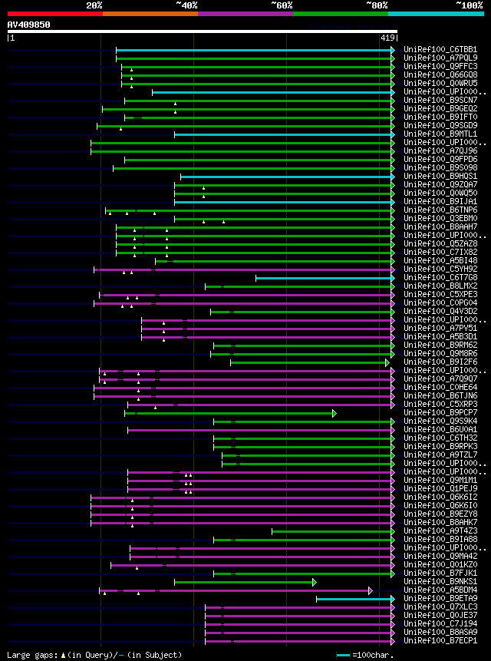Click the UniRef100_C6T7G8 label
The height and width of the screenshot is (661, 491).
coord(440,277)
